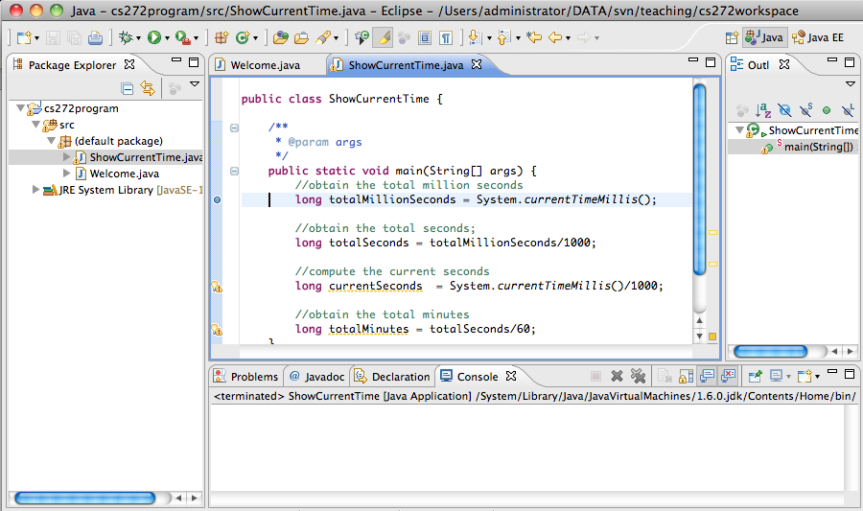Open the Open Console dropdown arrow
The height and width of the screenshot is (511, 863).
click(x=817, y=377)
